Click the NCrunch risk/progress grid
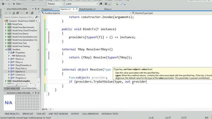The image size is (212, 119). 27,103
